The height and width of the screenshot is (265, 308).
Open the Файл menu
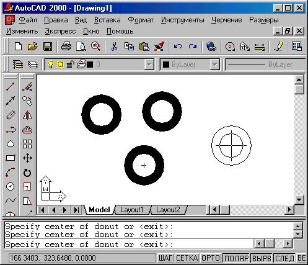pos(28,20)
